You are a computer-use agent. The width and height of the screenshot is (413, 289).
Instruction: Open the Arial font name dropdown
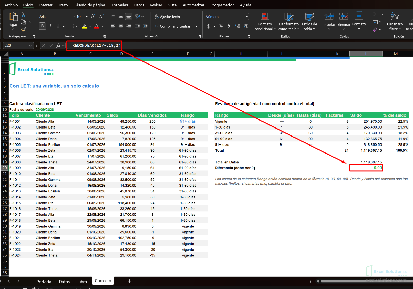tap(73, 17)
